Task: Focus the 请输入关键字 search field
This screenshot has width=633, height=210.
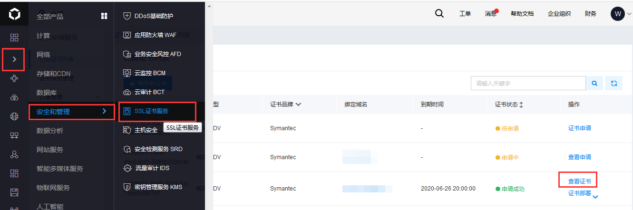Action: click(x=528, y=83)
